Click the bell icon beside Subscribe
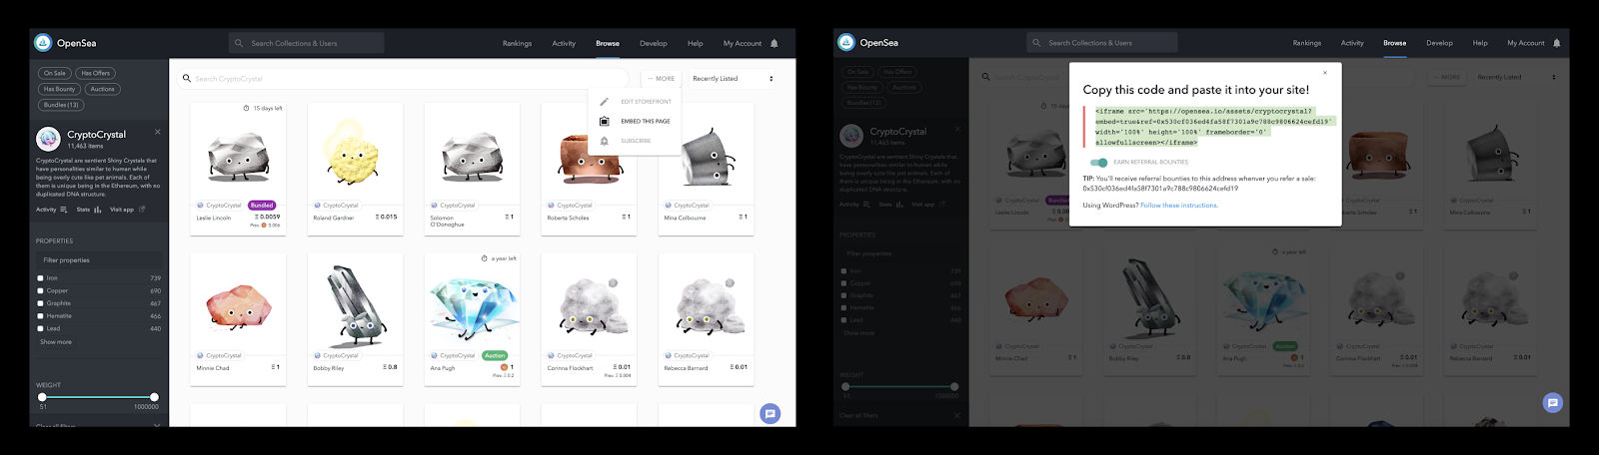Viewport: 1599px width, 455px height. point(604,141)
